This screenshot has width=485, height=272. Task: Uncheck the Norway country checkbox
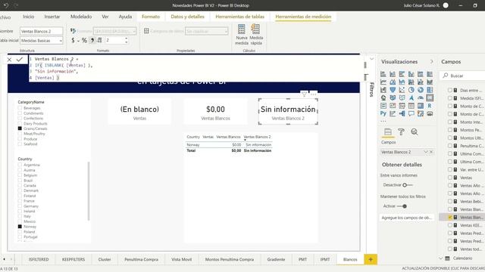(x=20, y=227)
